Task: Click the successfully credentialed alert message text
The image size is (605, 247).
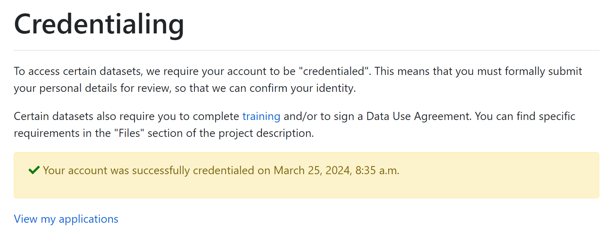Action: pyautogui.click(x=221, y=171)
